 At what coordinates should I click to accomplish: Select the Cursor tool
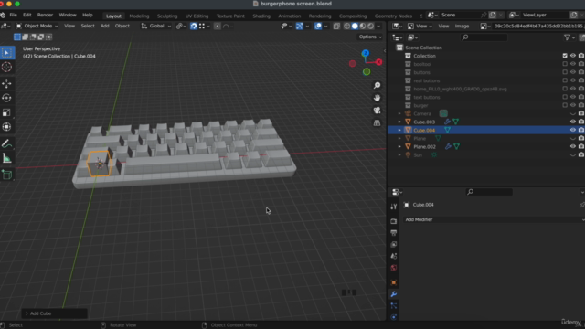6,67
